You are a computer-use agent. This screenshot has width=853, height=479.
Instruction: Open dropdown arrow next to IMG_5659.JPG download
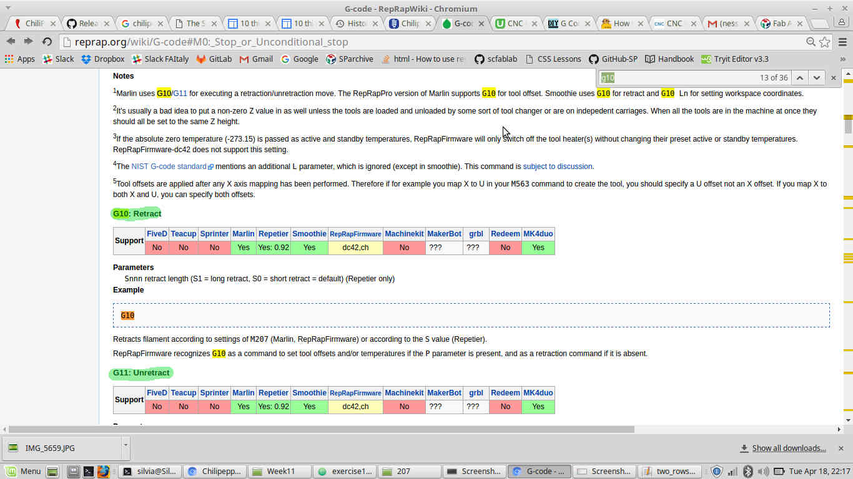point(126,446)
